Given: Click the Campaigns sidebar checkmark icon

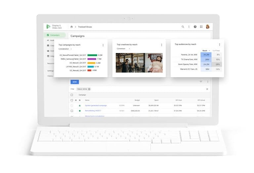Looking at the screenshot, I should (x=48, y=35).
